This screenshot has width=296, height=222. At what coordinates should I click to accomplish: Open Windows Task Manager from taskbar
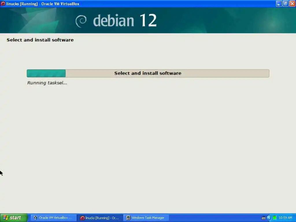(x=146, y=218)
